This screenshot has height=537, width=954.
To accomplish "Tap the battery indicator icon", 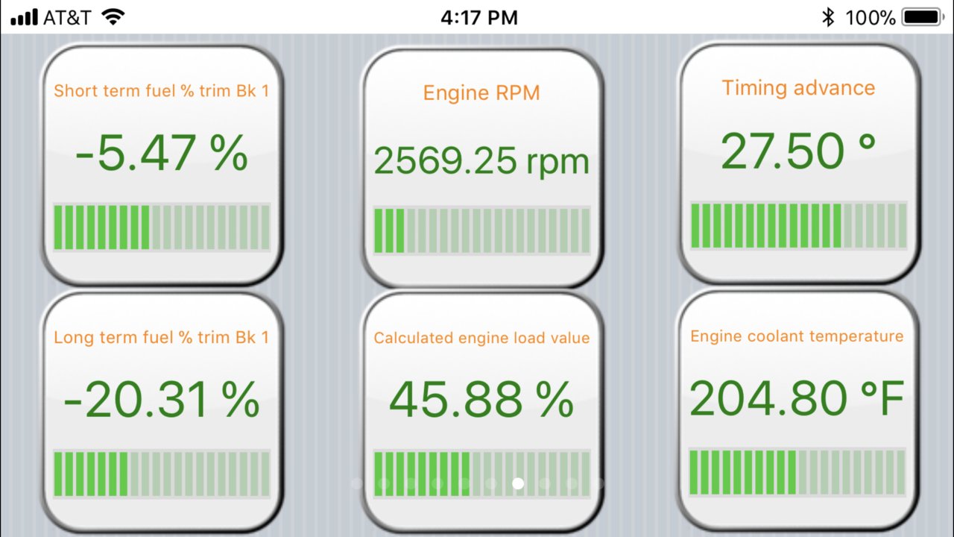I will [x=923, y=17].
